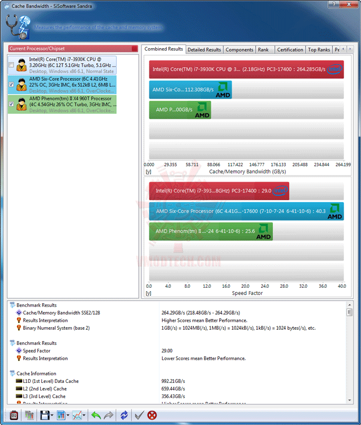Image resolution: width=361 pixels, height=425 pixels.
Task: Click the results list scroll down arrow
Action: [349, 400]
